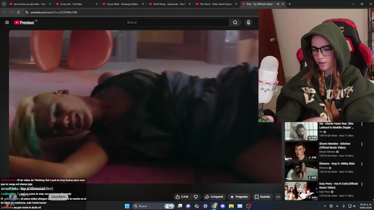The image size is (374, 210).
Task: Click the Suscribirse subscribe button
Action: tap(58, 197)
